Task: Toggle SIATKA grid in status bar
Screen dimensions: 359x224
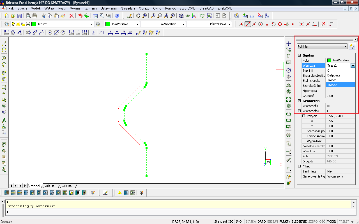Action: pyautogui.click(x=251, y=221)
